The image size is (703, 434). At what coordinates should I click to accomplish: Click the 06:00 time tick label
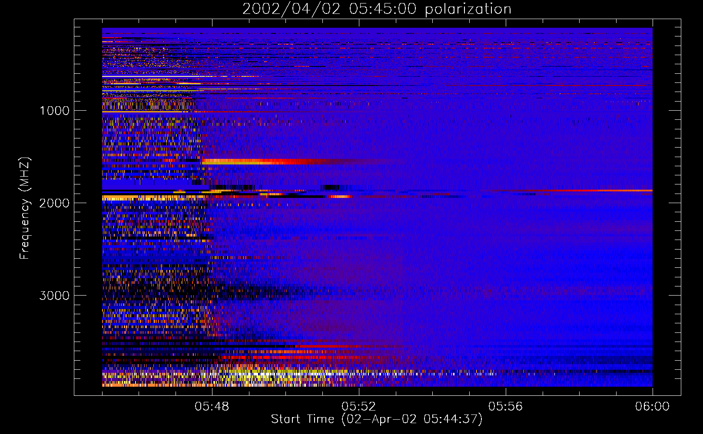pyautogui.click(x=652, y=407)
